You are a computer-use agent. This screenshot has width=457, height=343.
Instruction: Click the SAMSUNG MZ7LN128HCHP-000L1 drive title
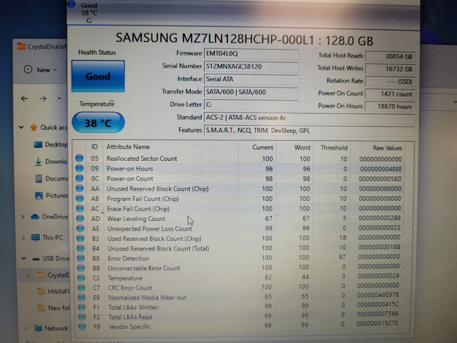[x=244, y=39]
